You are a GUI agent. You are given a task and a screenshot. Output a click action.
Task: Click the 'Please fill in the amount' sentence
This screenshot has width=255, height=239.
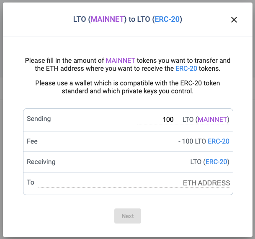128,64
